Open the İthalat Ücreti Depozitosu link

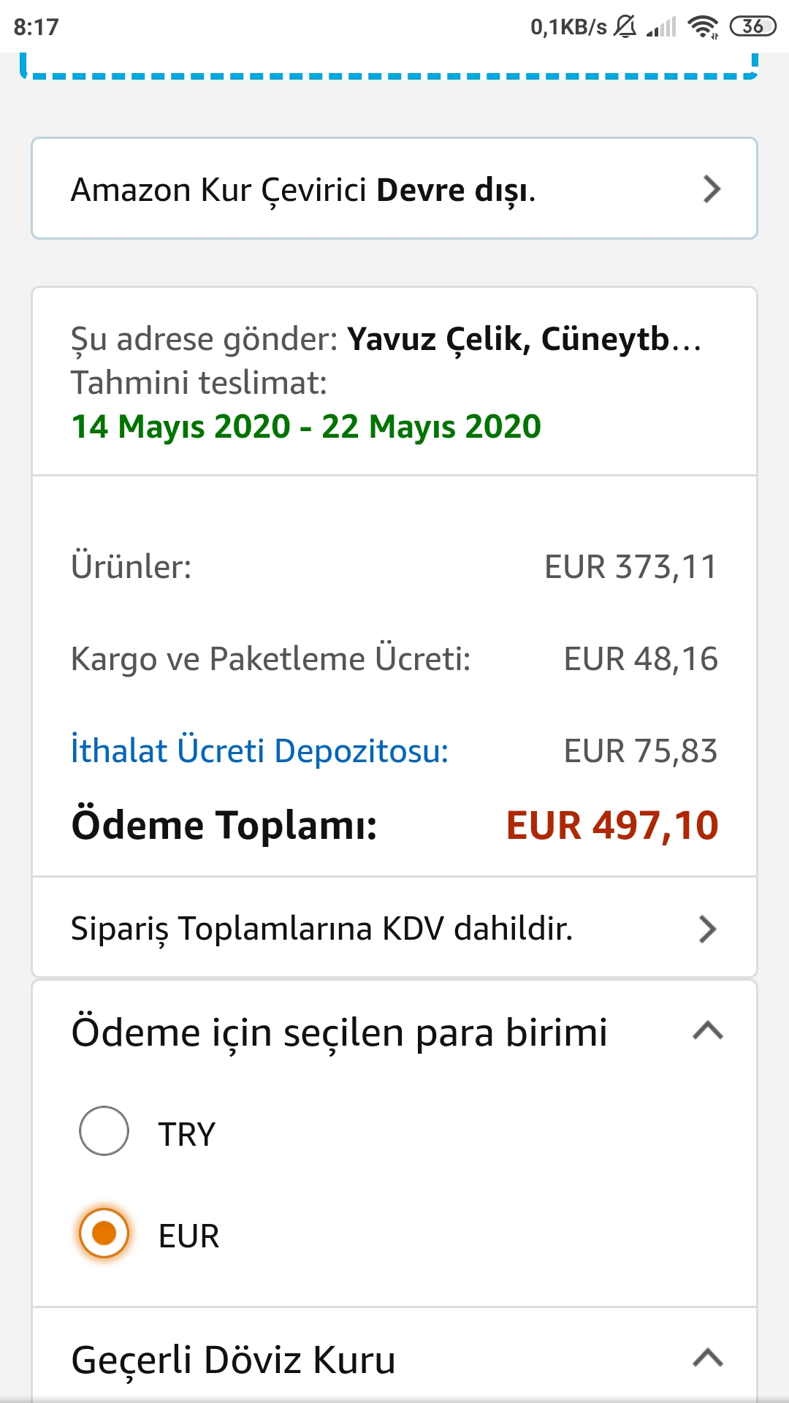pos(260,751)
